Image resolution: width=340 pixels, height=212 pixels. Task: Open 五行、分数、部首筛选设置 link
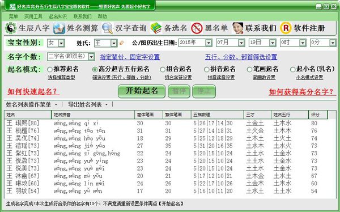point(241,57)
